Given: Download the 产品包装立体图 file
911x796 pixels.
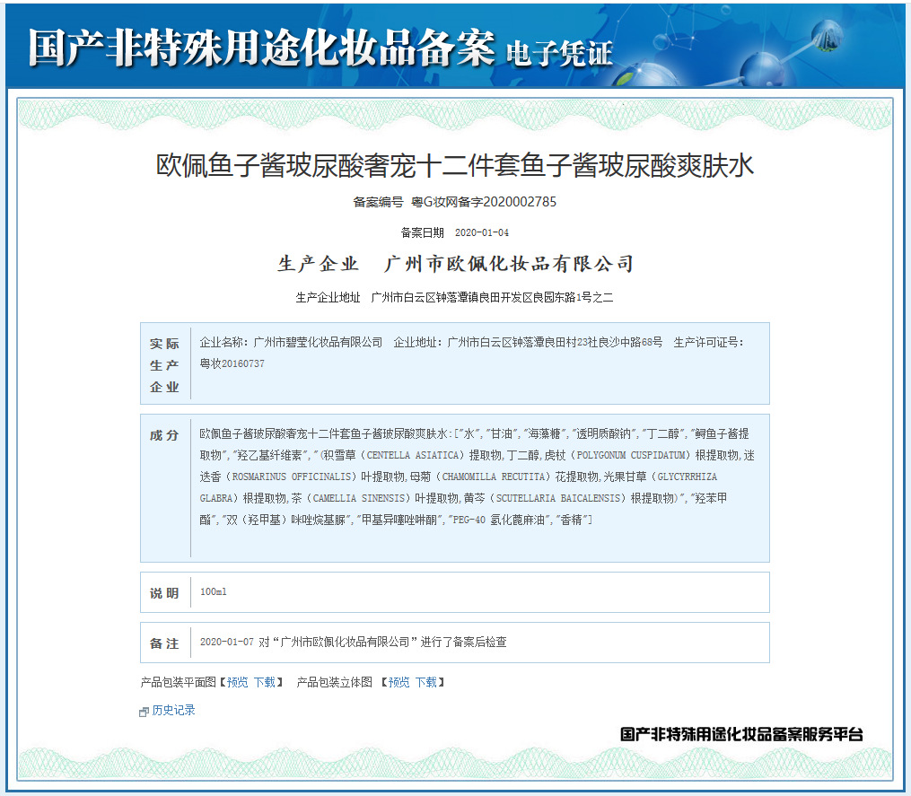Looking at the screenshot, I should coord(426,683).
